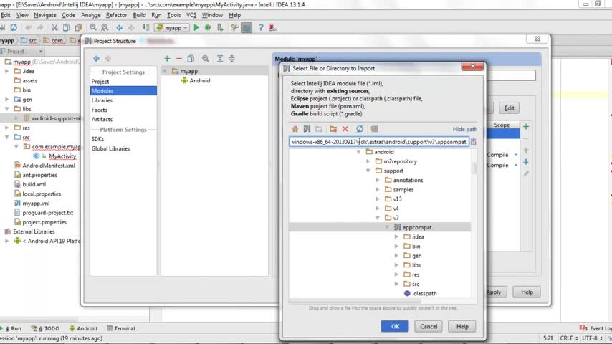The image size is (612, 344).
Task: Click Cancel in the import dialog
Action: coord(429,326)
